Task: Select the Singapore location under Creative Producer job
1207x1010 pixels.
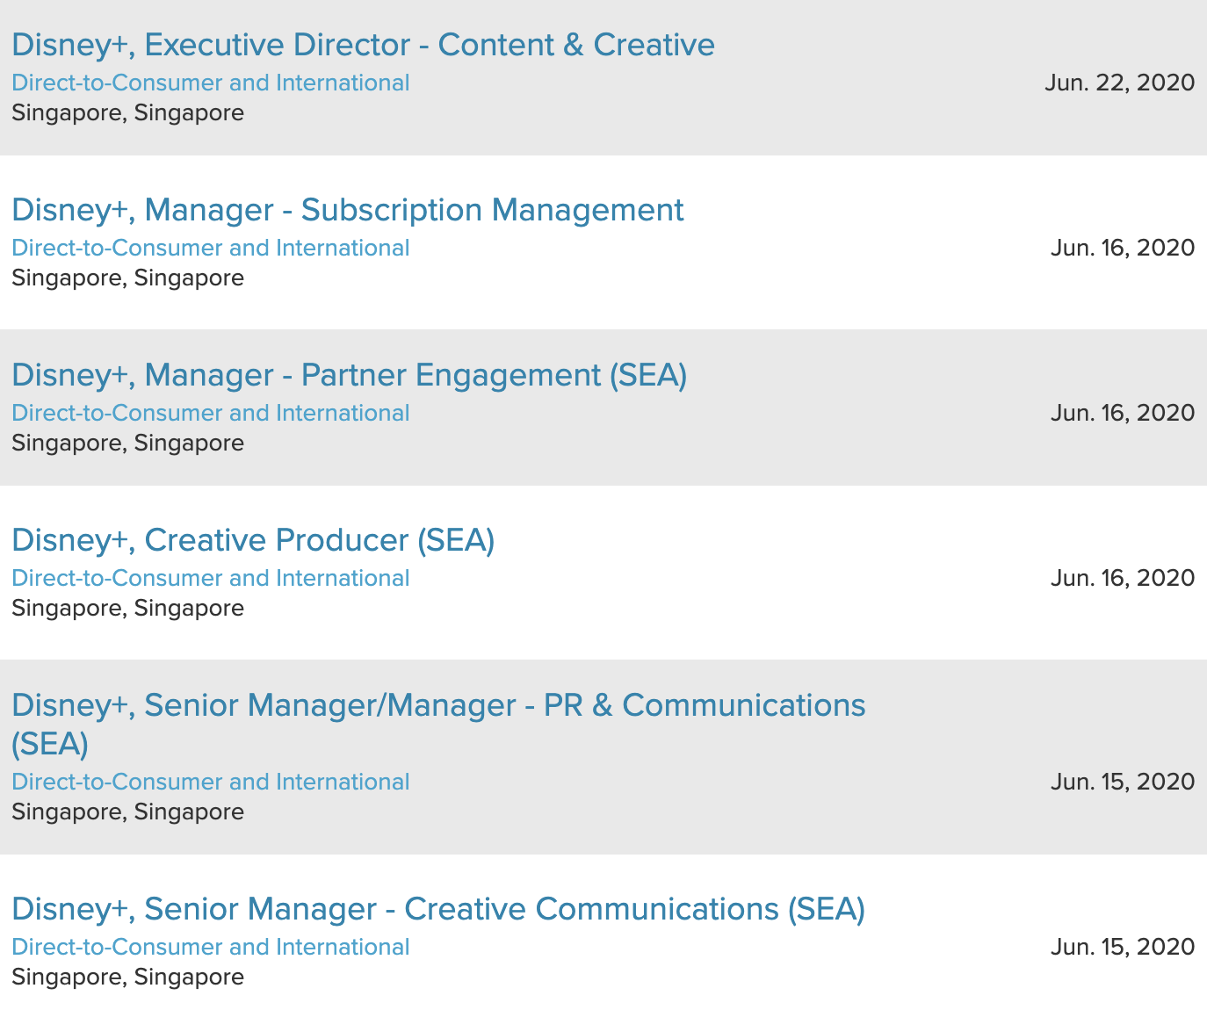Action: point(127,609)
